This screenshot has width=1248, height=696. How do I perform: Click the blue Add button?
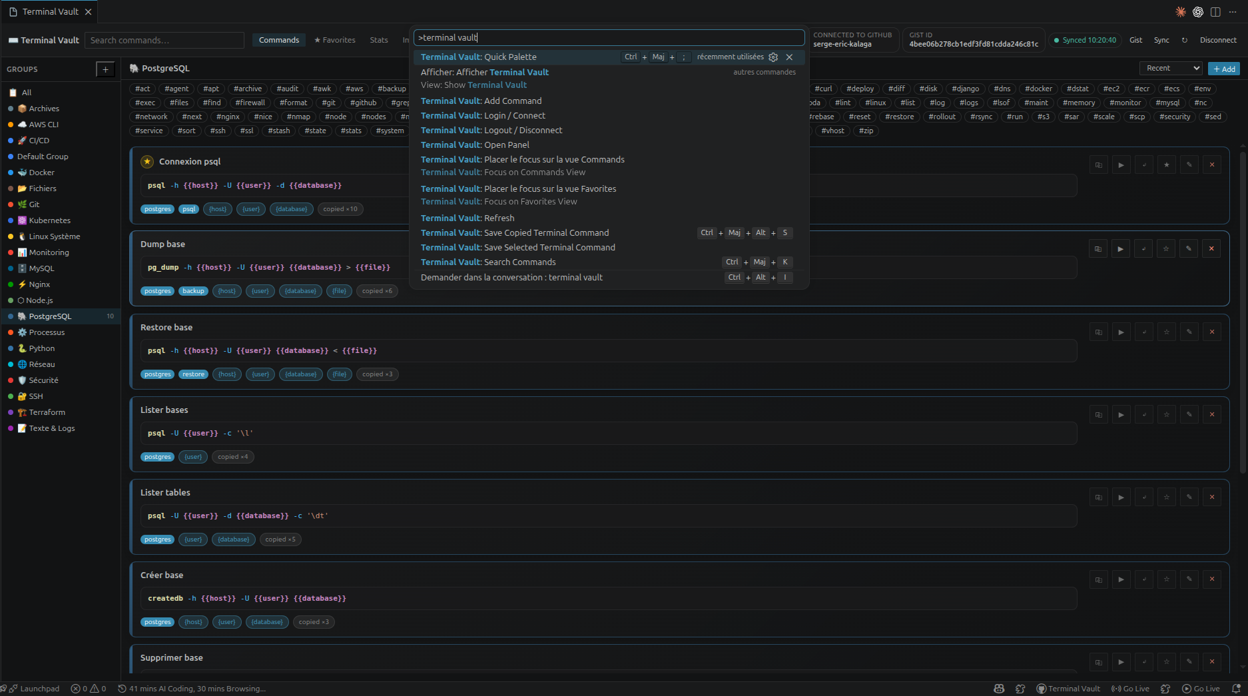coord(1224,69)
